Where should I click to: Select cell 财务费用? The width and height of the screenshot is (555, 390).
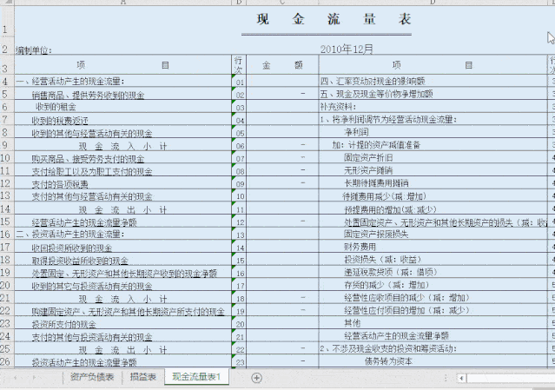(x=433, y=247)
